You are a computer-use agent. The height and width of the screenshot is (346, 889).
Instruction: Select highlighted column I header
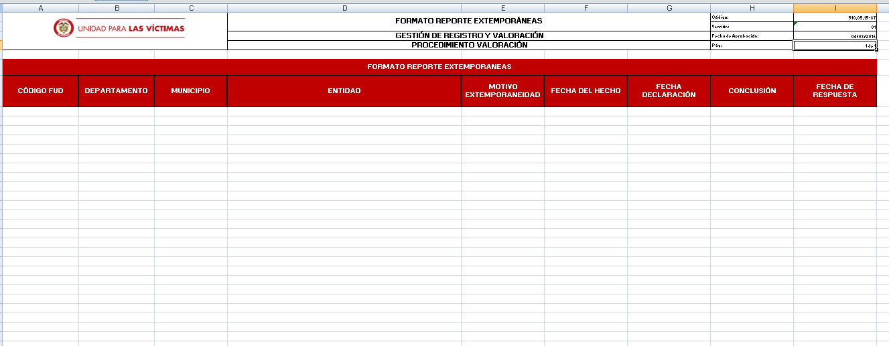pos(835,8)
